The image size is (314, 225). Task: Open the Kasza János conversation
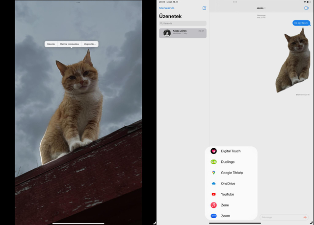tap(183, 33)
